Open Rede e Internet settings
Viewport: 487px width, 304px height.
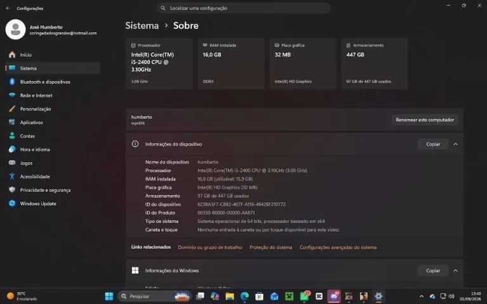coord(53,96)
